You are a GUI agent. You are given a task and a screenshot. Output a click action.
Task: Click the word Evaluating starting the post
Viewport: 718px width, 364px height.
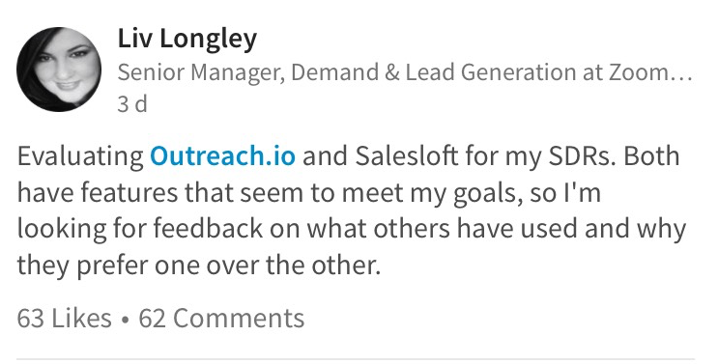(x=80, y=156)
